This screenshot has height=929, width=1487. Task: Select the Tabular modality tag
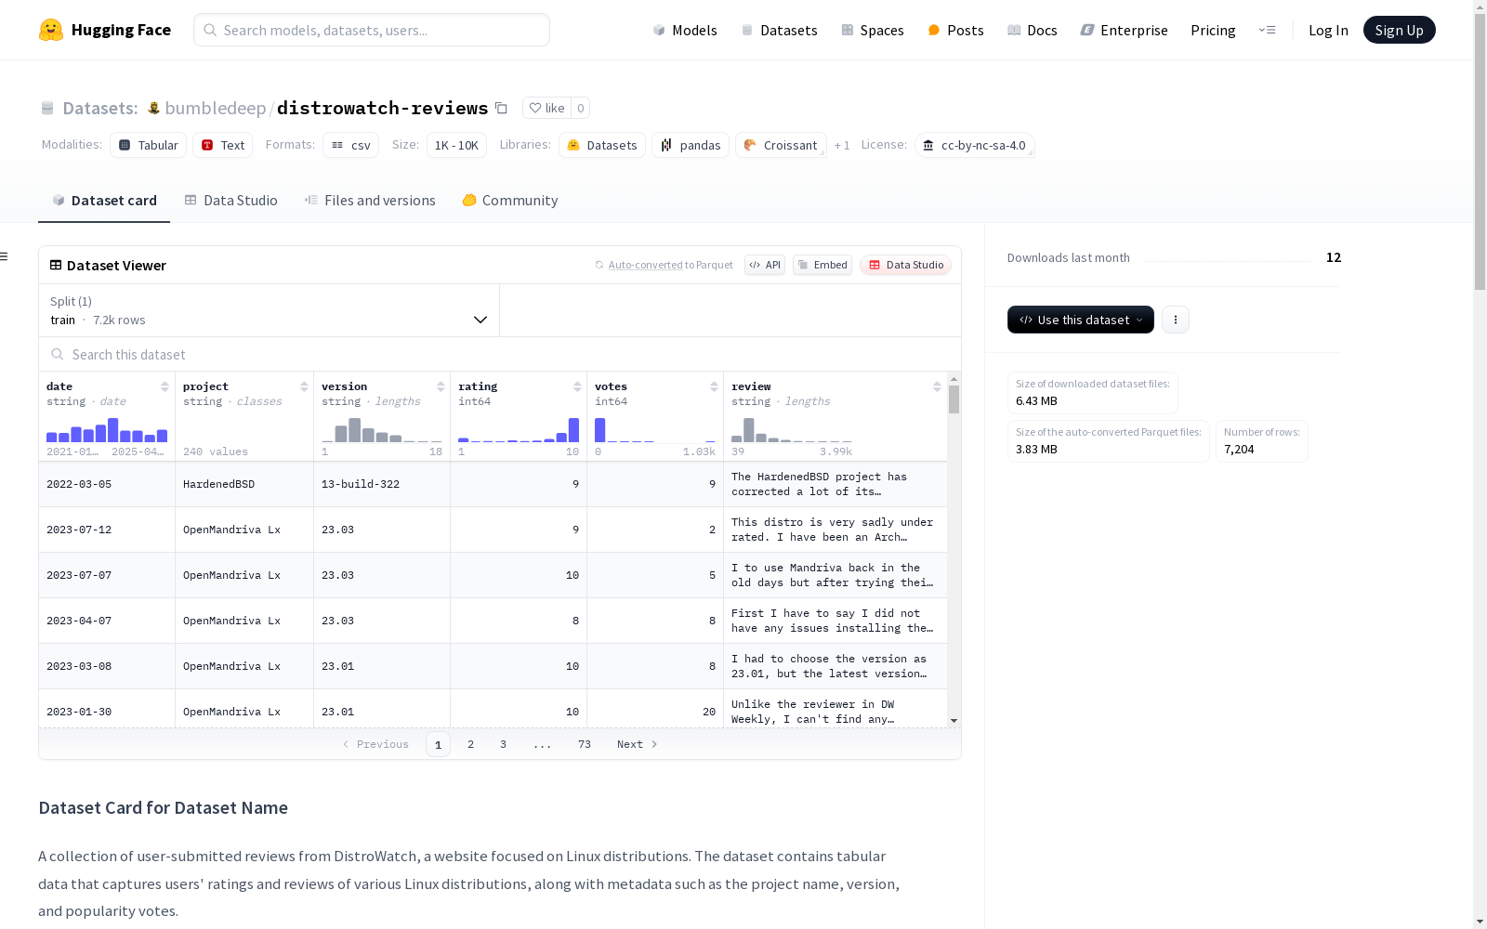click(x=149, y=145)
